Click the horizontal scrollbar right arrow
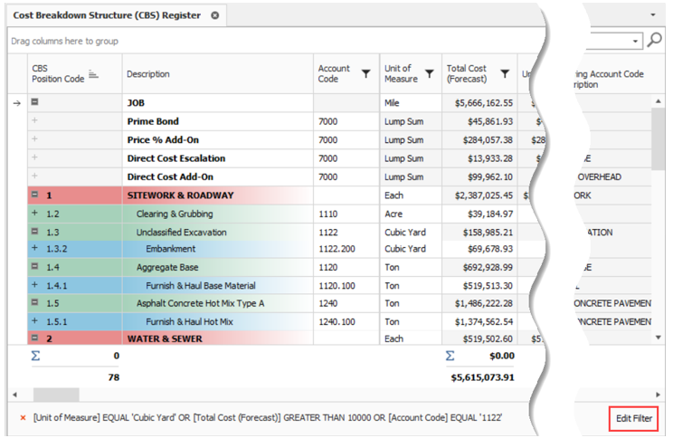The height and width of the screenshot is (438, 673). (x=659, y=395)
